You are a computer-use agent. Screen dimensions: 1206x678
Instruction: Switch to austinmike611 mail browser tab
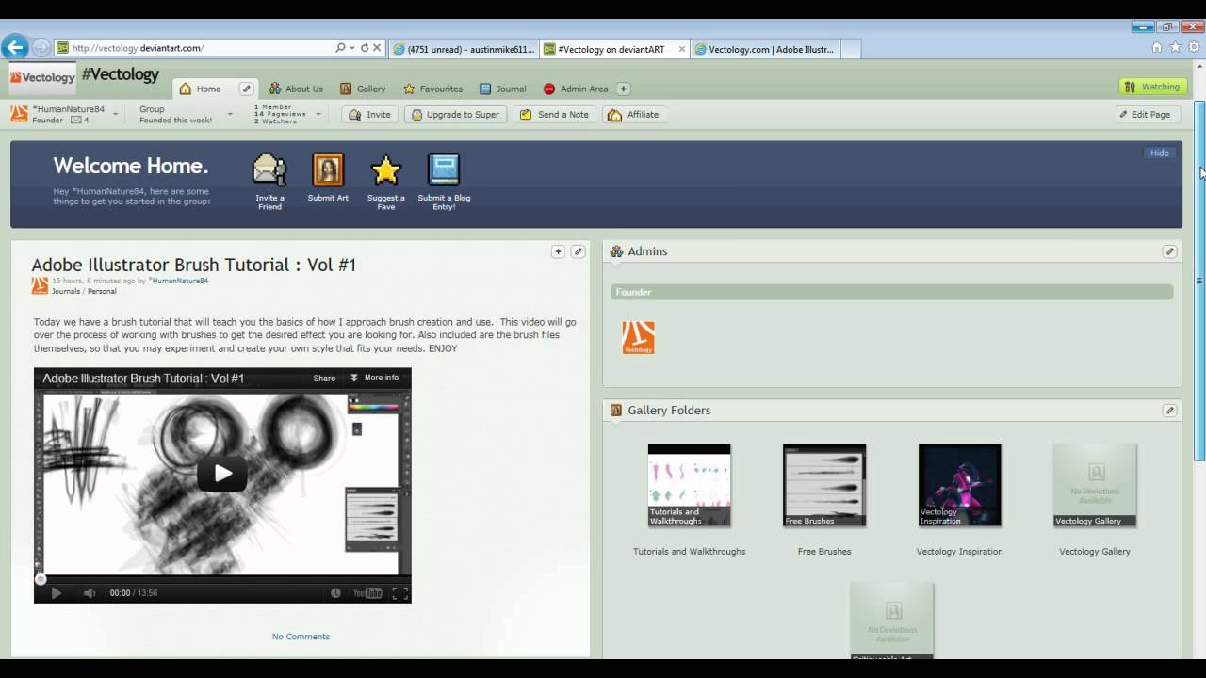point(464,49)
